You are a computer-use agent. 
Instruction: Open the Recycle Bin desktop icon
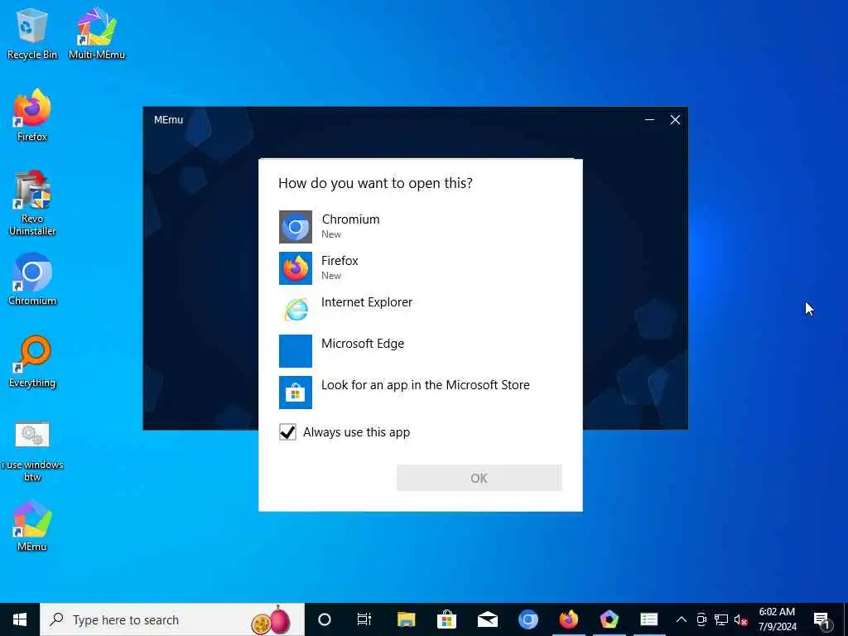pyautogui.click(x=32, y=33)
